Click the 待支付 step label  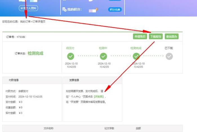70,48
